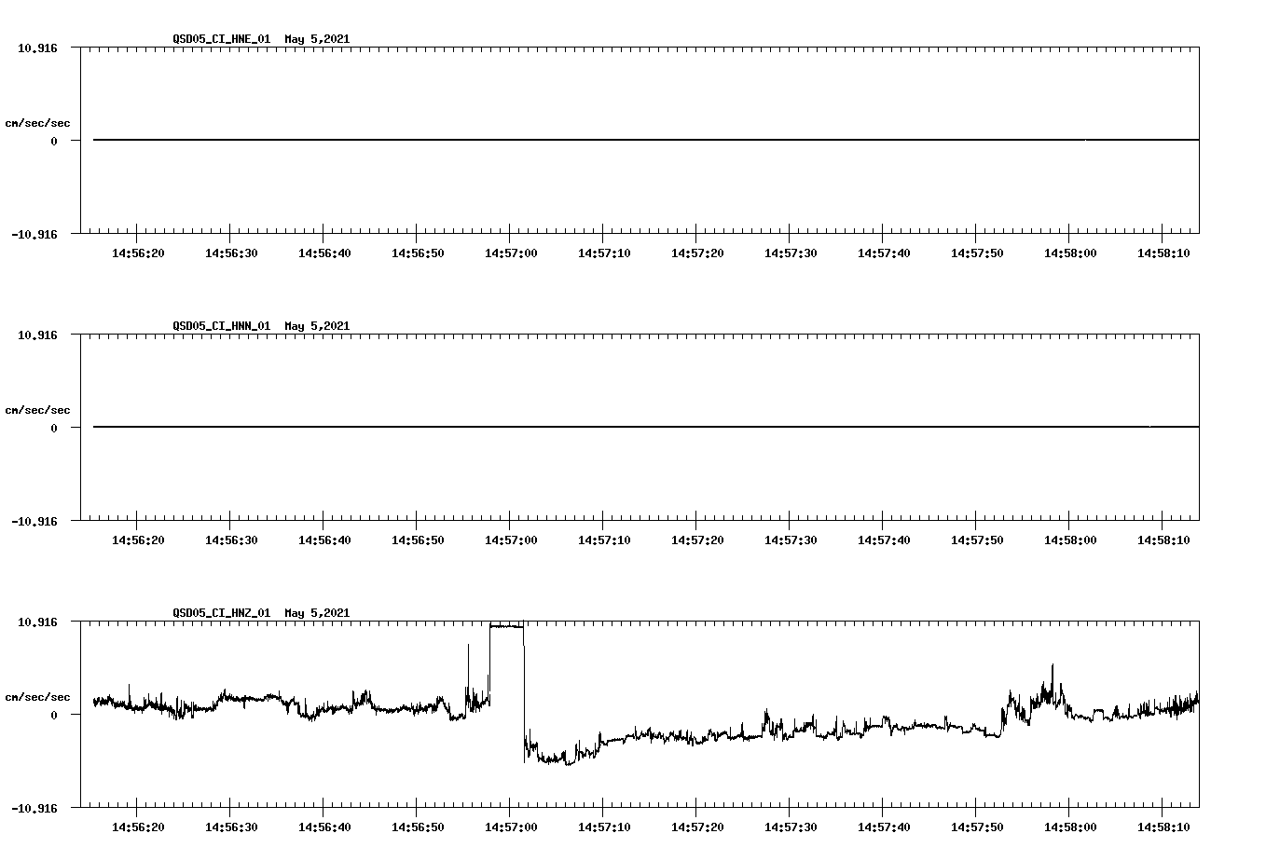The image size is (1266, 861).
Task: Click the large spike before 14:57:00 on HNZ
Action: click(x=469, y=652)
